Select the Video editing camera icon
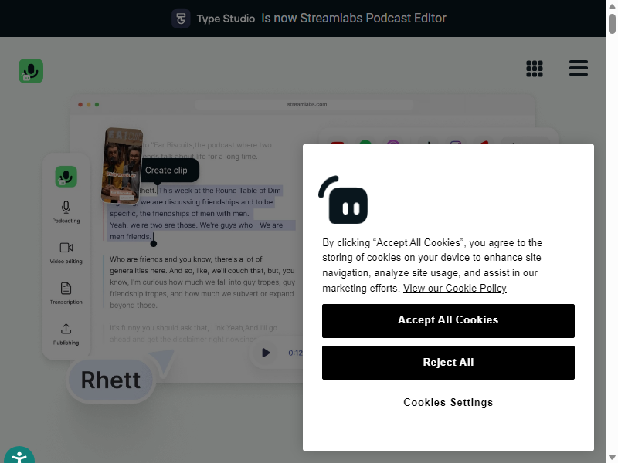Image resolution: width=618 pixels, height=463 pixels. click(66, 248)
